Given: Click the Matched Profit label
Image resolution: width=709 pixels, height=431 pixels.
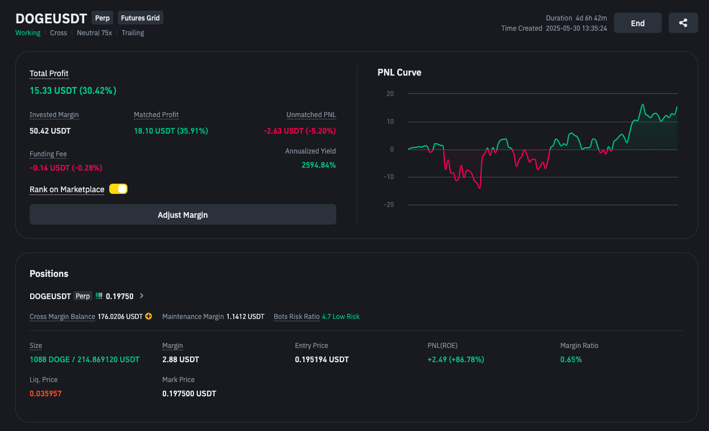Looking at the screenshot, I should tap(156, 115).
